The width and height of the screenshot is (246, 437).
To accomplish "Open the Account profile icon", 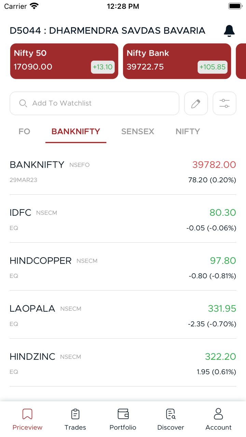I will tap(218, 414).
